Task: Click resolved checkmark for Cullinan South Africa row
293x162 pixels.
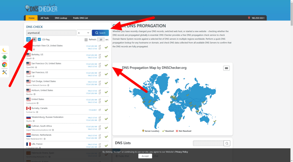Action: [x=106, y=128]
